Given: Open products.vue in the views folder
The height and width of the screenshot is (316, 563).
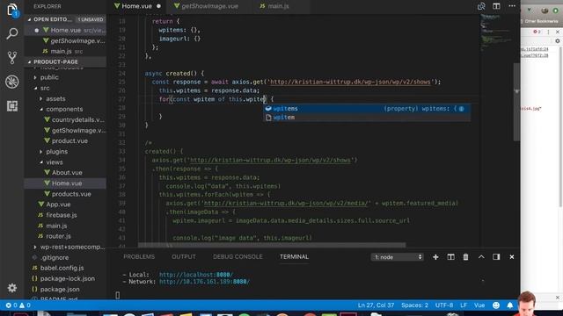Looking at the screenshot, I should 71,194.
